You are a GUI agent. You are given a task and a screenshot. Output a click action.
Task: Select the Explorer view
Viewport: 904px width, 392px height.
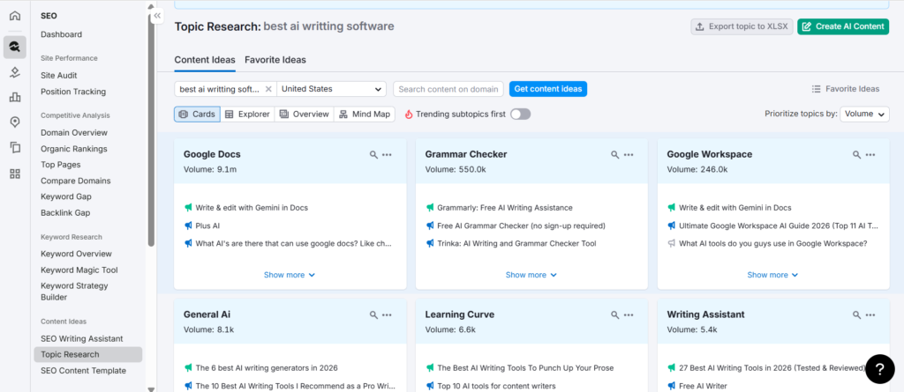(247, 114)
